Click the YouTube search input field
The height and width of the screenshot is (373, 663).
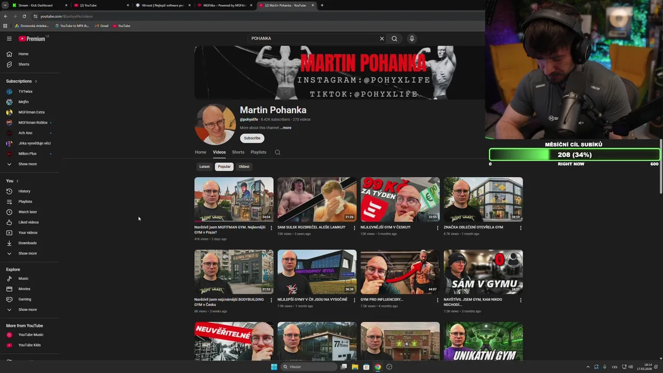pos(313,38)
